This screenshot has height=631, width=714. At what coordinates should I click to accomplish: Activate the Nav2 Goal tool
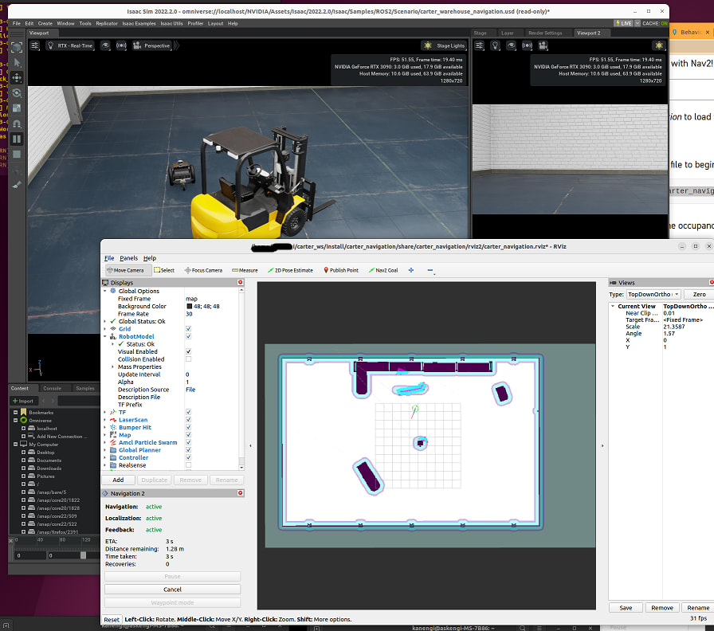click(x=383, y=270)
